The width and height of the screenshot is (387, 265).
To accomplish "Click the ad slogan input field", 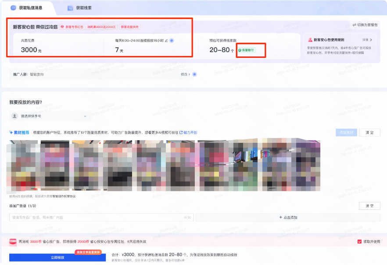I will (x=101, y=217).
